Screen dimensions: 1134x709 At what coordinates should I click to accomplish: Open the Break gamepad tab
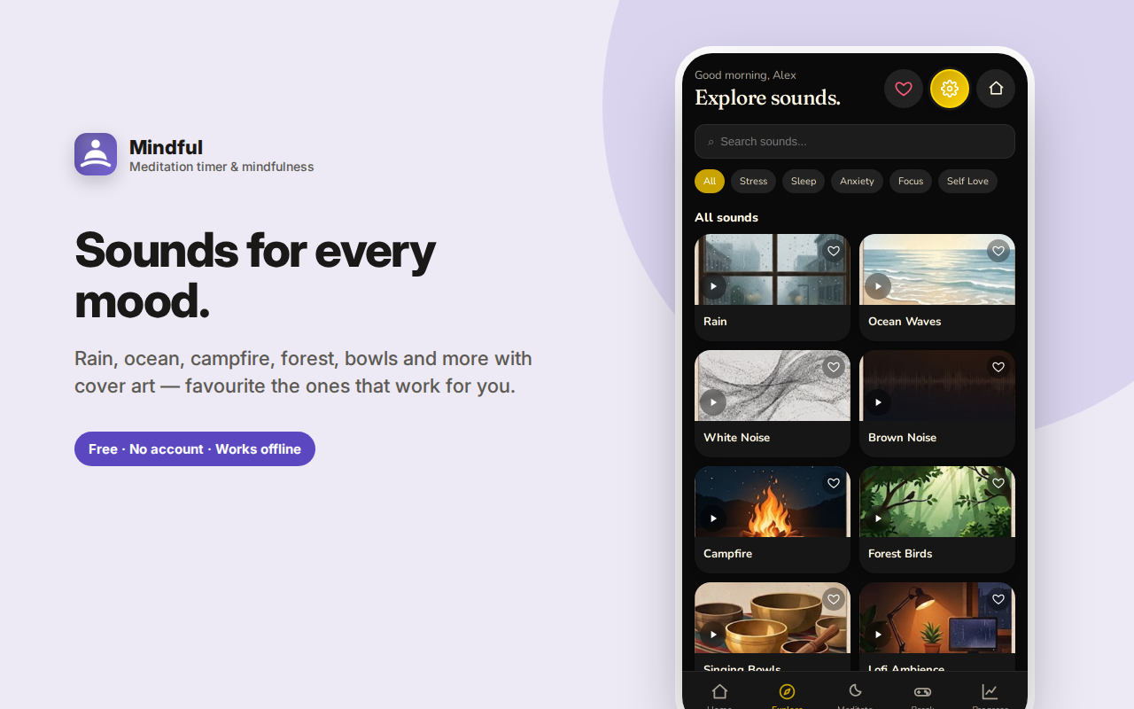point(922,695)
